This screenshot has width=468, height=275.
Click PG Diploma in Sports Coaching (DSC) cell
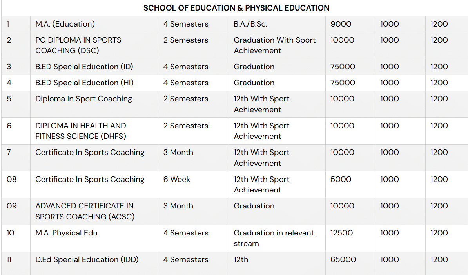pos(78,45)
